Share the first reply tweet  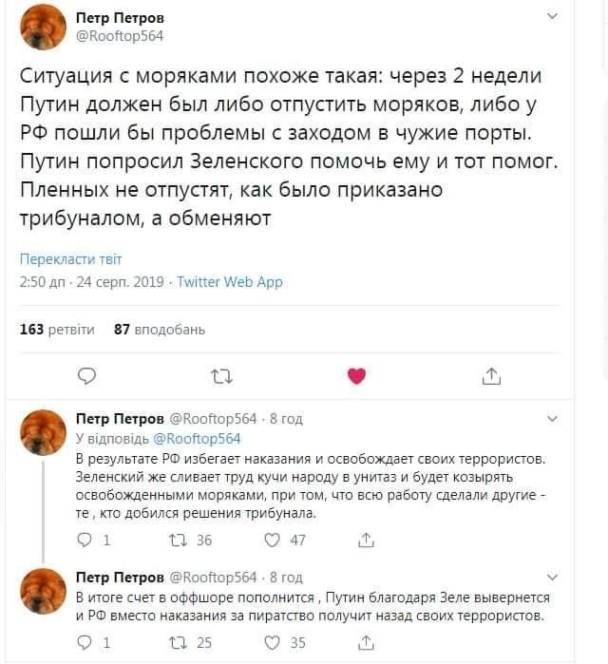point(366,540)
